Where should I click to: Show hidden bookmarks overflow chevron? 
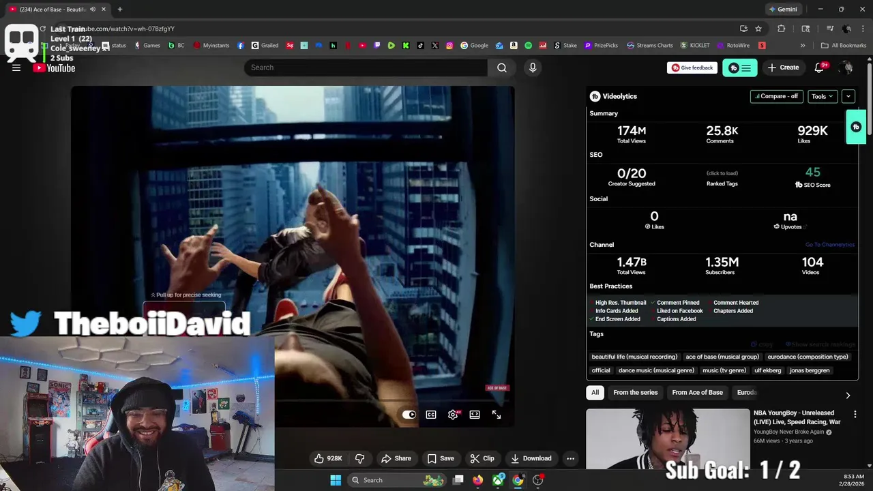point(803,46)
